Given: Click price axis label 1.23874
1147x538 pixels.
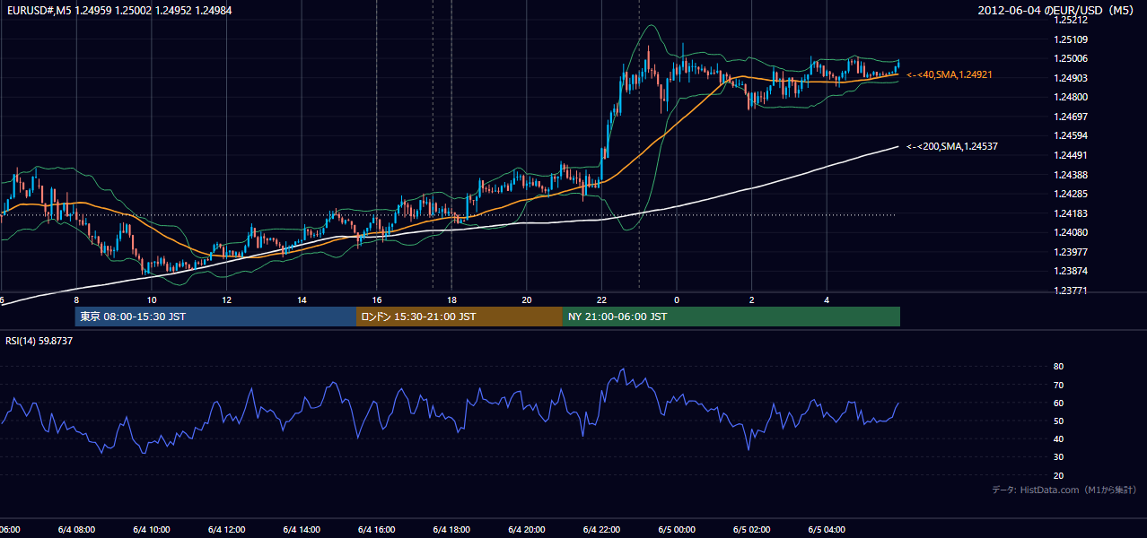Looking at the screenshot, I should click(x=1071, y=271).
